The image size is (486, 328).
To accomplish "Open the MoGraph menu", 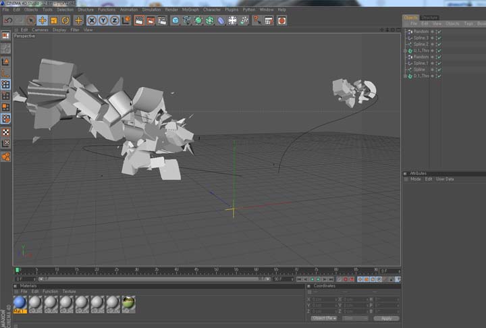I will pyautogui.click(x=190, y=9).
